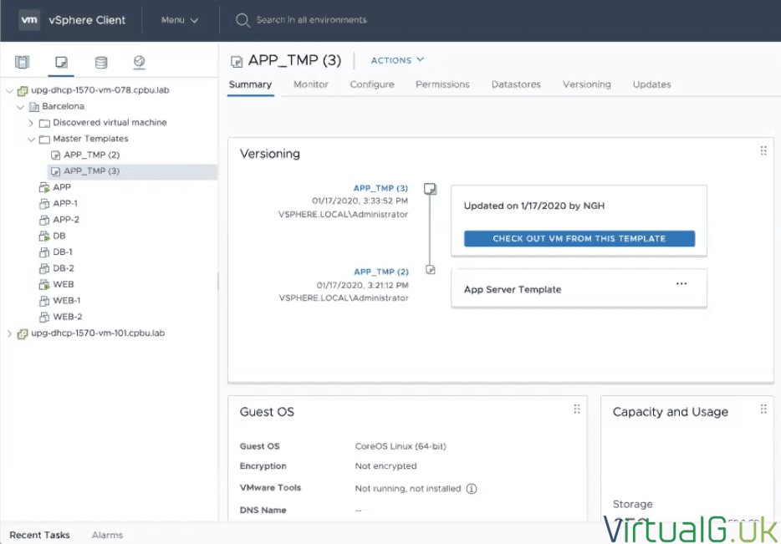Click the template icon beside APP_TMP (3) title
The height and width of the screenshot is (544, 781).
[237, 61]
